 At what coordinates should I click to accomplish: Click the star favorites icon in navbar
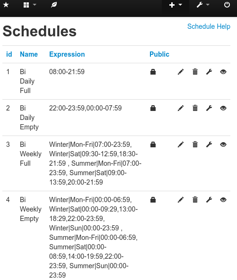(6, 5)
